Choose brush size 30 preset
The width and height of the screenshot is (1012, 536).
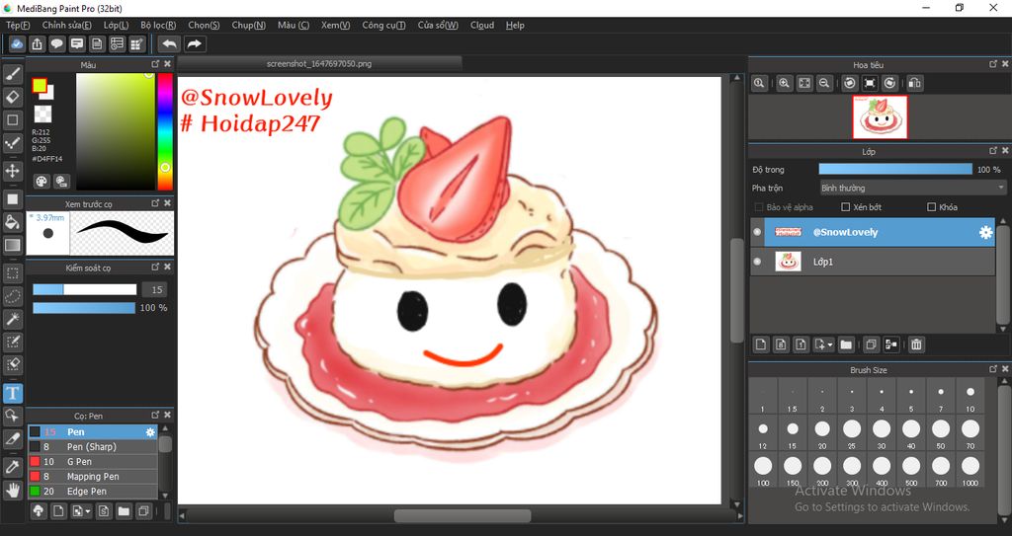(x=881, y=432)
